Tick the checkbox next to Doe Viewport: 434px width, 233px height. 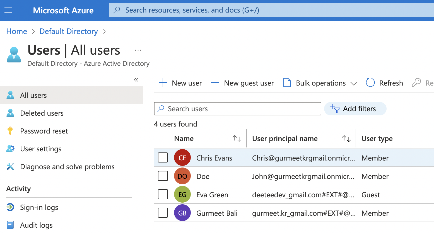coord(163,176)
